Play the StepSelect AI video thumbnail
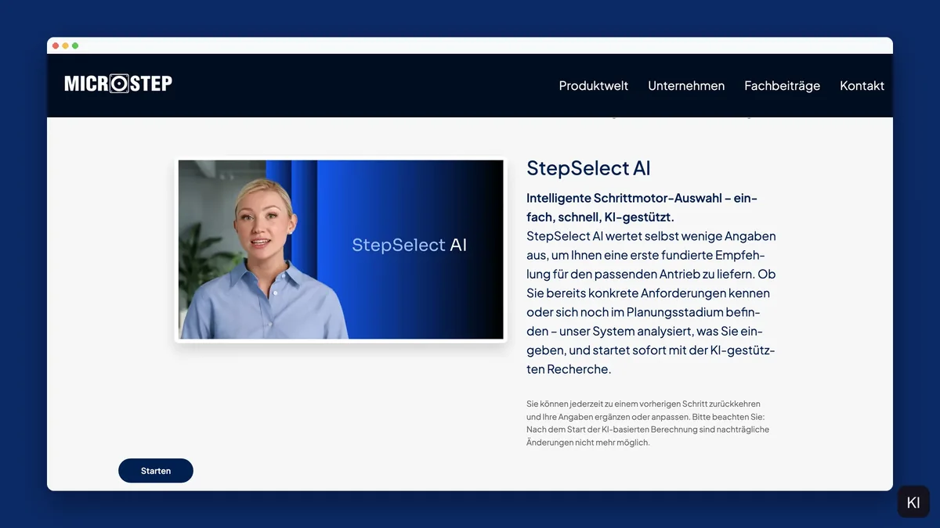 point(341,250)
